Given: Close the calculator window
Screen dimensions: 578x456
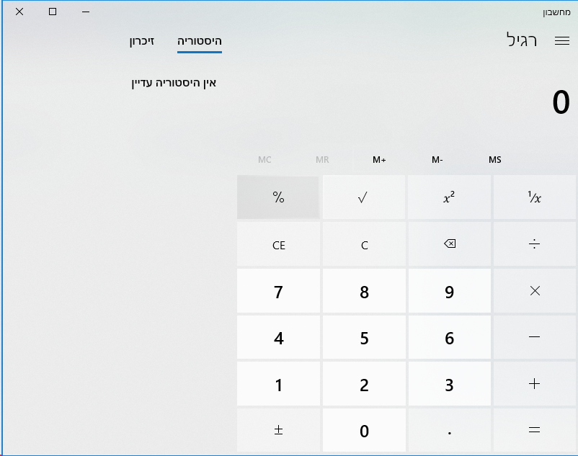Looking at the screenshot, I should [x=19, y=12].
